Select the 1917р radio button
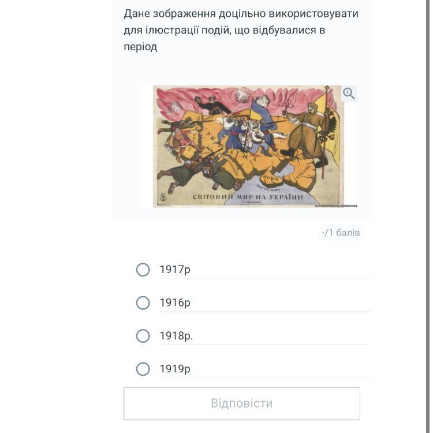Image resolution: width=433 pixels, height=433 pixels. tap(143, 270)
